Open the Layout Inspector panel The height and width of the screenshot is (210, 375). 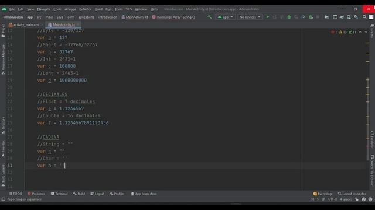[x=352, y=194]
